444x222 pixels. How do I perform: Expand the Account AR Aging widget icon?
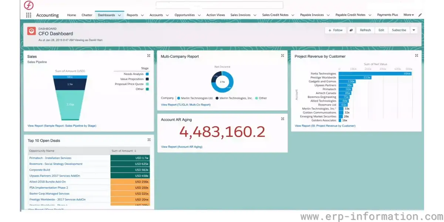click(283, 119)
